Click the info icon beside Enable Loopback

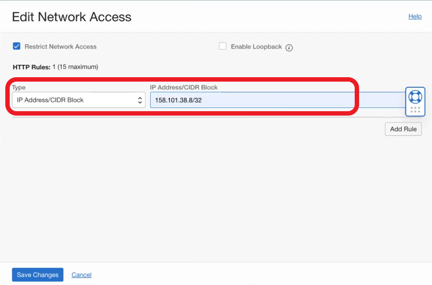(x=289, y=48)
